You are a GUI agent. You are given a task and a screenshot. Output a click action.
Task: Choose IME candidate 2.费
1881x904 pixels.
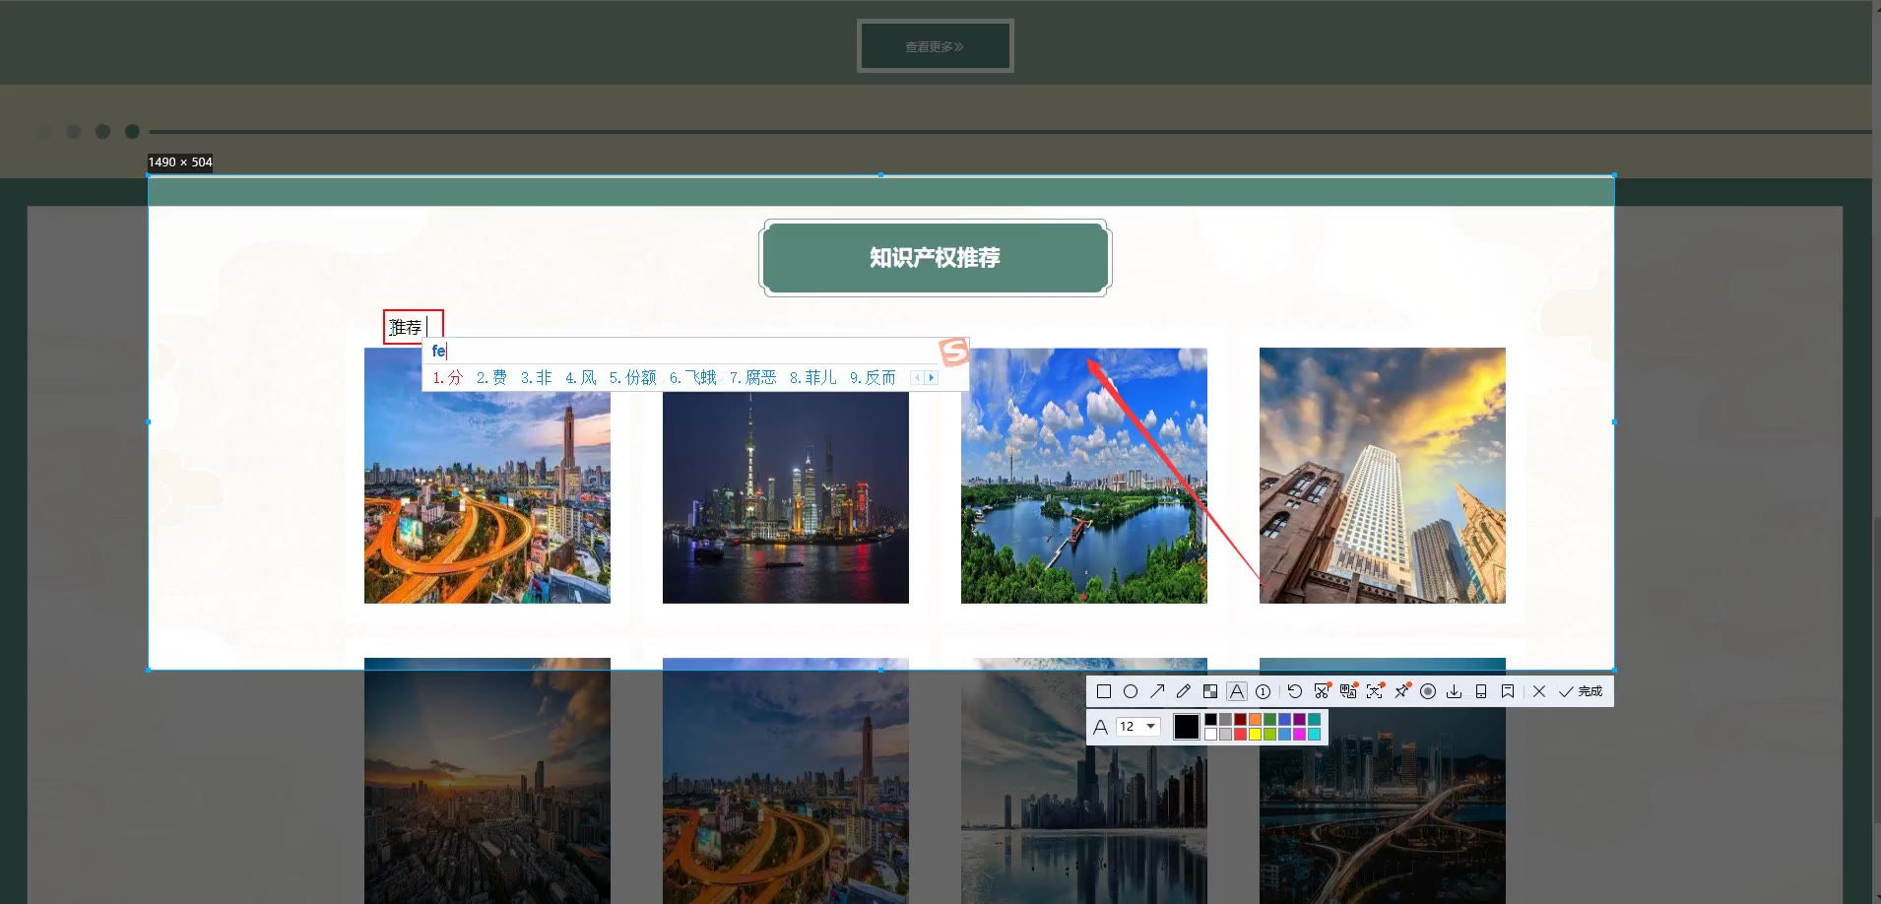(x=491, y=377)
